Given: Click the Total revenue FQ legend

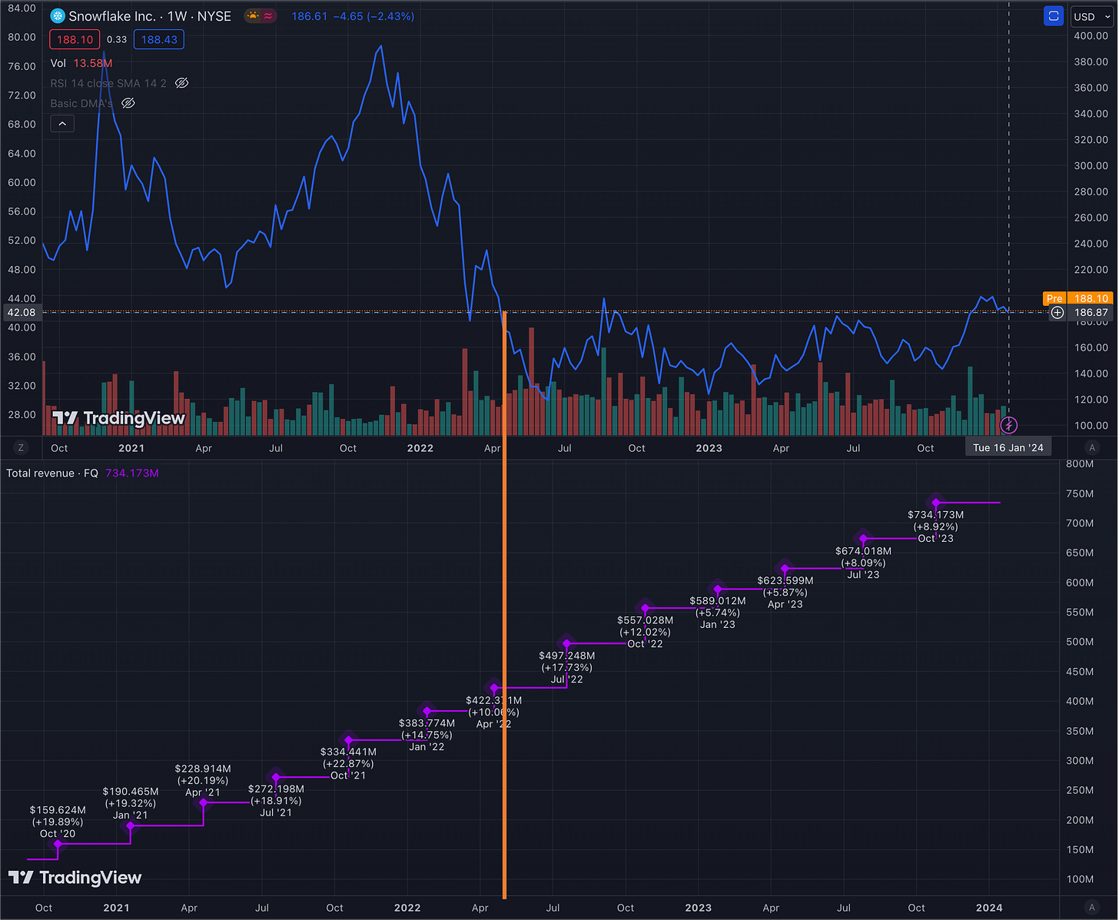Looking at the screenshot, I should pos(82,473).
